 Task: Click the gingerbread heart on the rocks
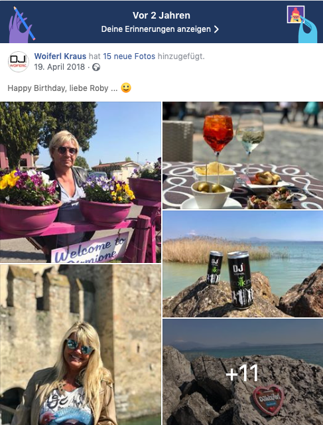(x=269, y=400)
